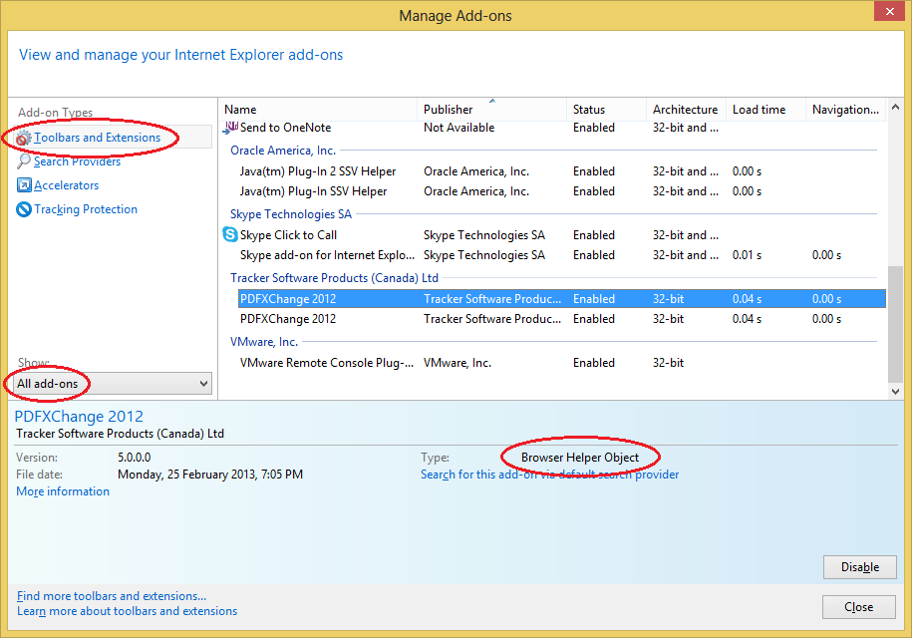Click the 0.01 s load time value

(x=747, y=255)
